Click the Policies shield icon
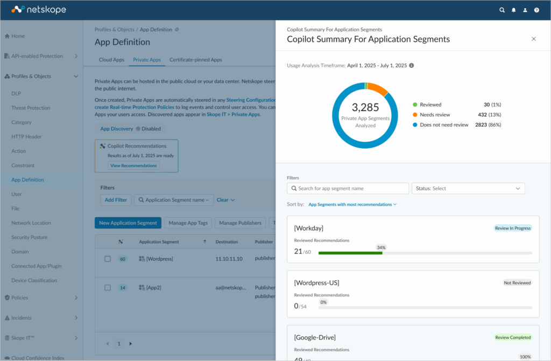 click(x=7, y=297)
